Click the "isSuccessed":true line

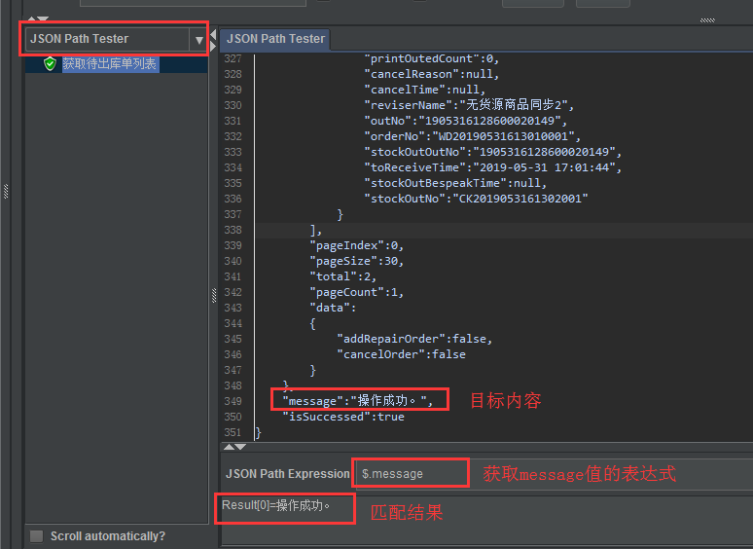pyautogui.click(x=343, y=417)
